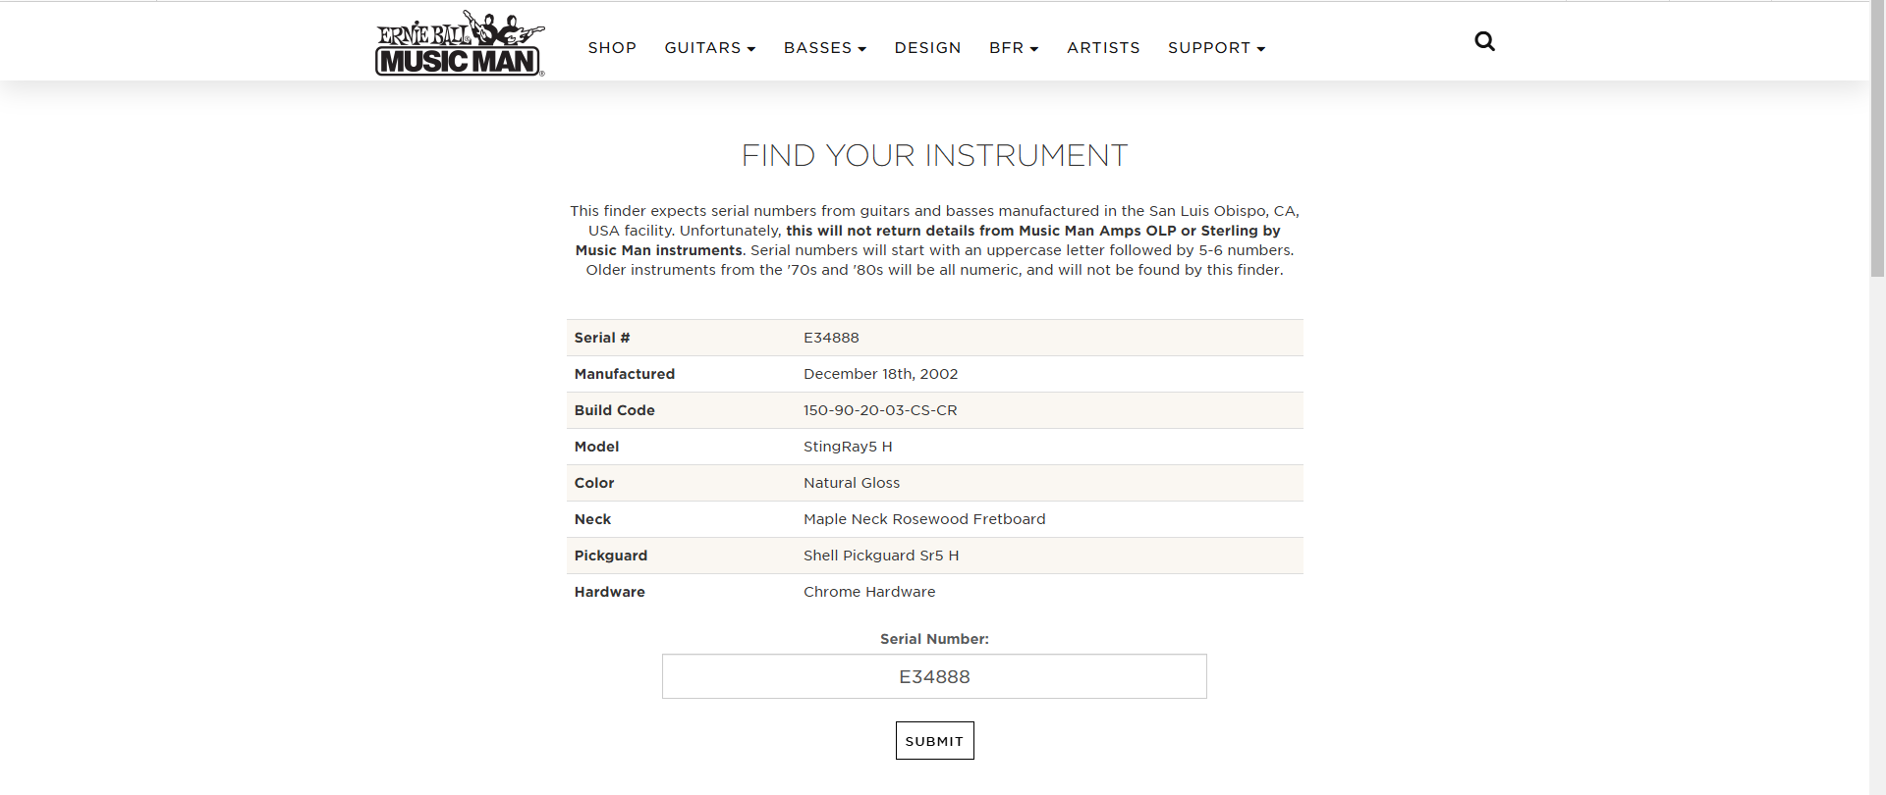Click the Chrome Hardware value
The height and width of the screenshot is (795, 1886).
pyautogui.click(x=869, y=592)
